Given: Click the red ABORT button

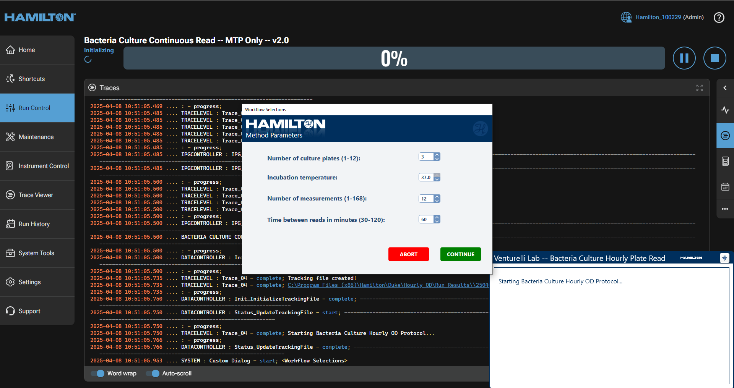Looking at the screenshot, I should [408, 254].
